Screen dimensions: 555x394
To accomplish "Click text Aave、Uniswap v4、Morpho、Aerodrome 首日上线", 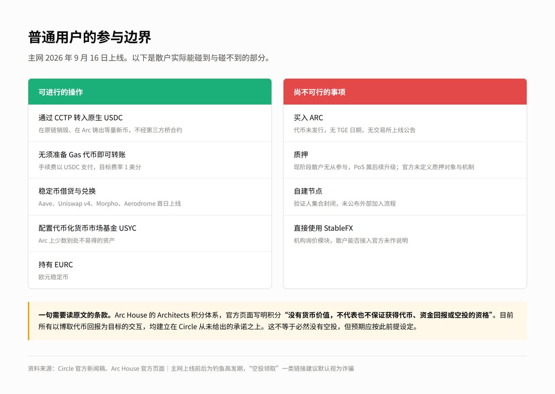I will coord(110,203).
